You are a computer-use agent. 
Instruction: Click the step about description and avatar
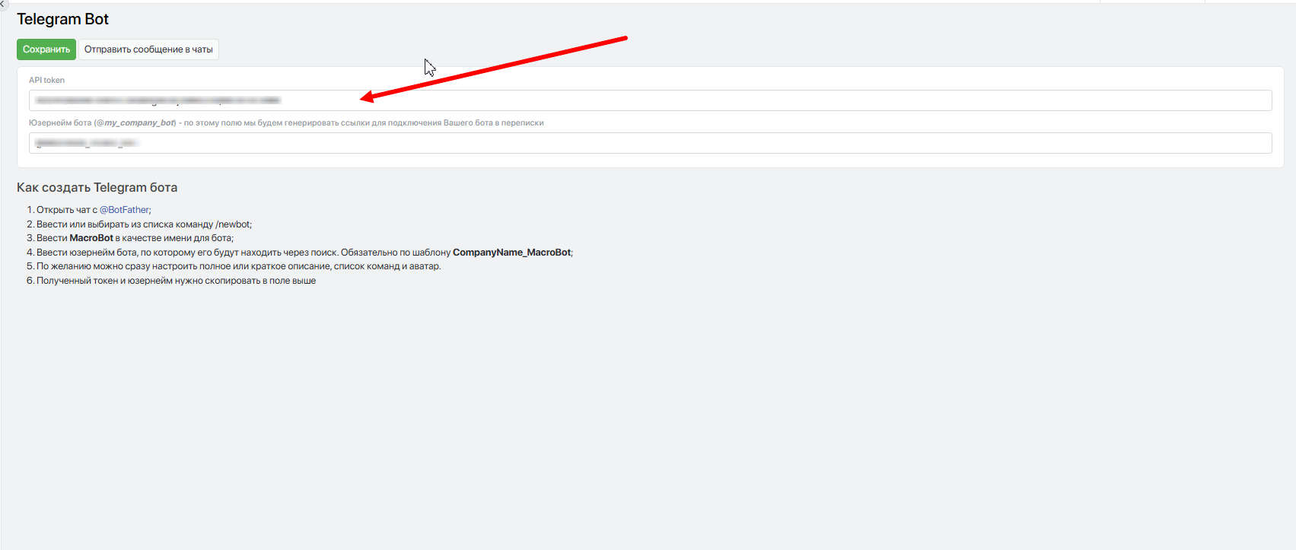pyautogui.click(x=238, y=266)
